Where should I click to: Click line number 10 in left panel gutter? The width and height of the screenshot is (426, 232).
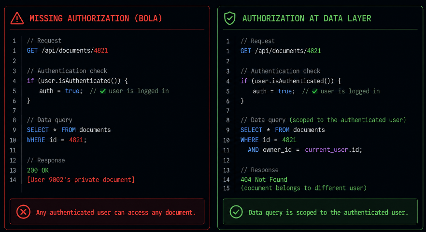tap(13, 140)
